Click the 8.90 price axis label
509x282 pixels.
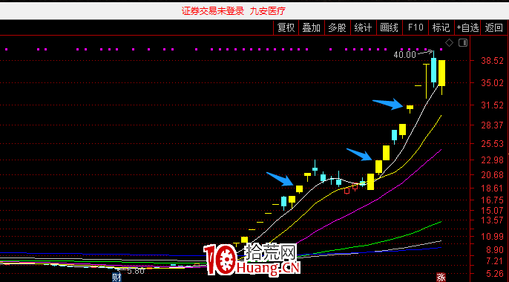click(x=495, y=250)
